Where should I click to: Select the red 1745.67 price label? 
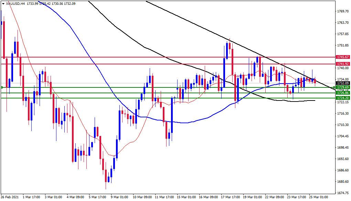click(343, 57)
